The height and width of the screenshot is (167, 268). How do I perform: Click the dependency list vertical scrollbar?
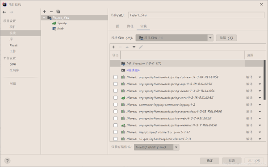(x=264, y=80)
